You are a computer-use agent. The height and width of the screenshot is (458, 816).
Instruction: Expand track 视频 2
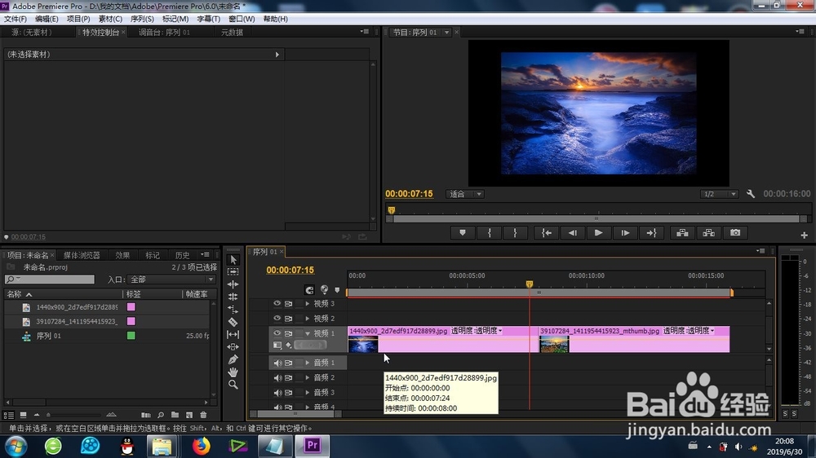point(308,318)
